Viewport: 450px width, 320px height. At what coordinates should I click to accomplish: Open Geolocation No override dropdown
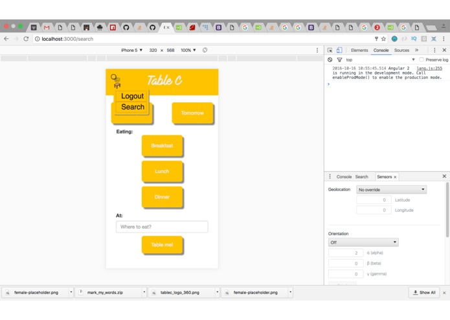[392, 190]
